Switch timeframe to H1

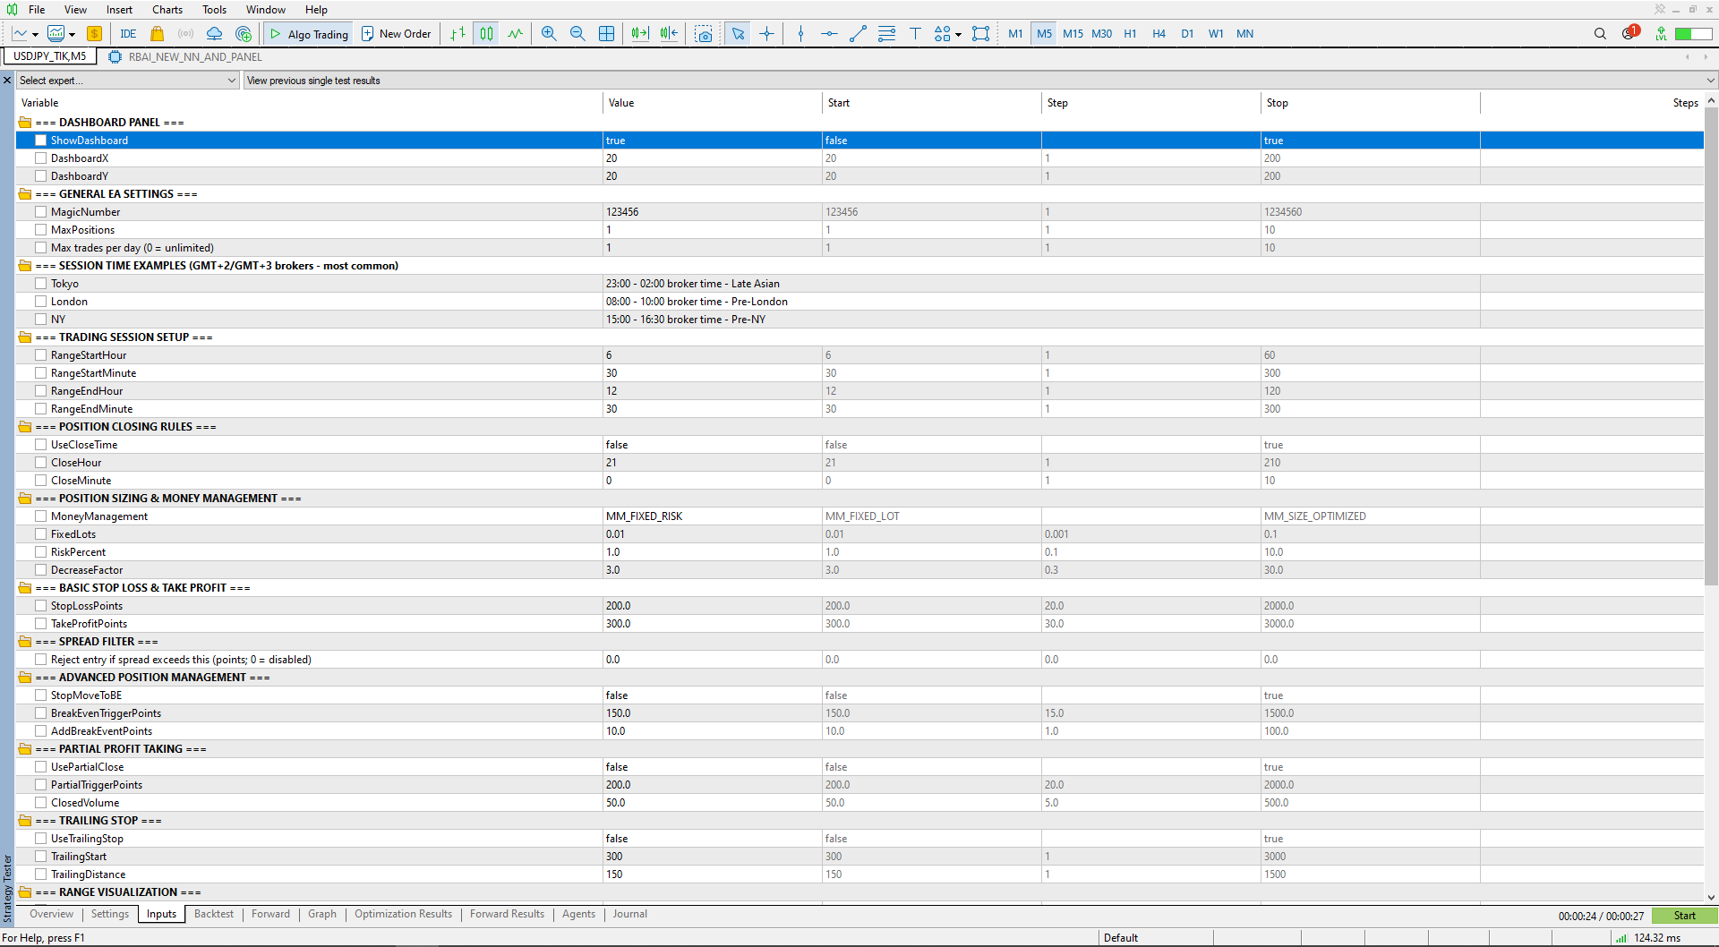pyautogui.click(x=1130, y=34)
